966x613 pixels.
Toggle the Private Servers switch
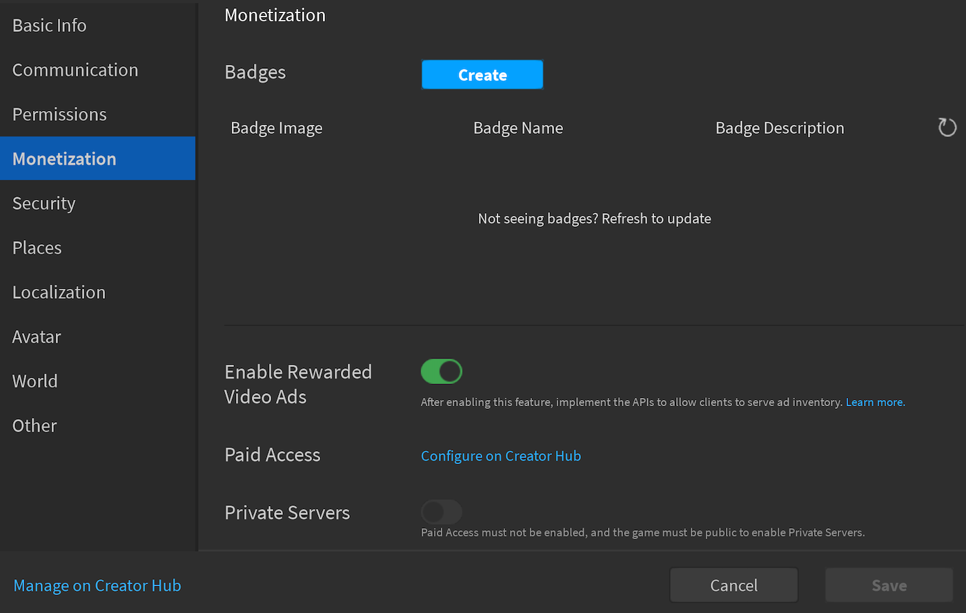(x=442, y=512)
